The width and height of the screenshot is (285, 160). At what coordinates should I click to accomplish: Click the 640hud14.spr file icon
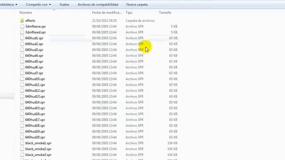22,102
